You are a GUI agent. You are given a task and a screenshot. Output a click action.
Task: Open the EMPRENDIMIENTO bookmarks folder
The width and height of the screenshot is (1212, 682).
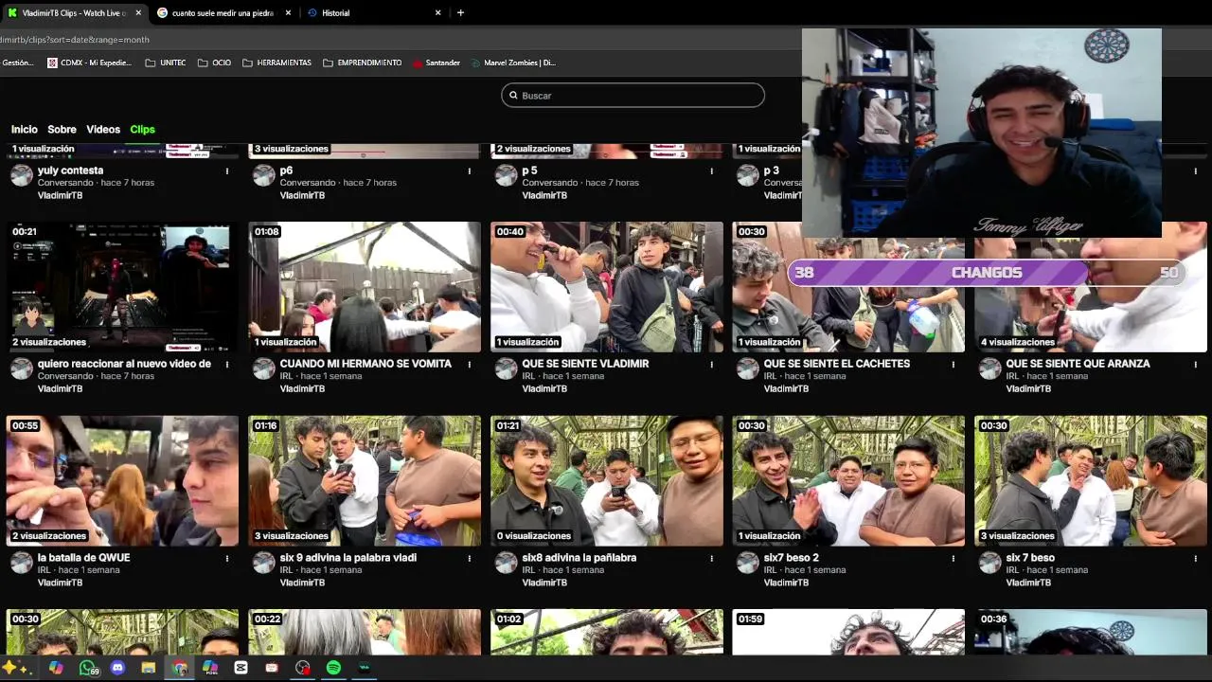[x=363, y=63]
